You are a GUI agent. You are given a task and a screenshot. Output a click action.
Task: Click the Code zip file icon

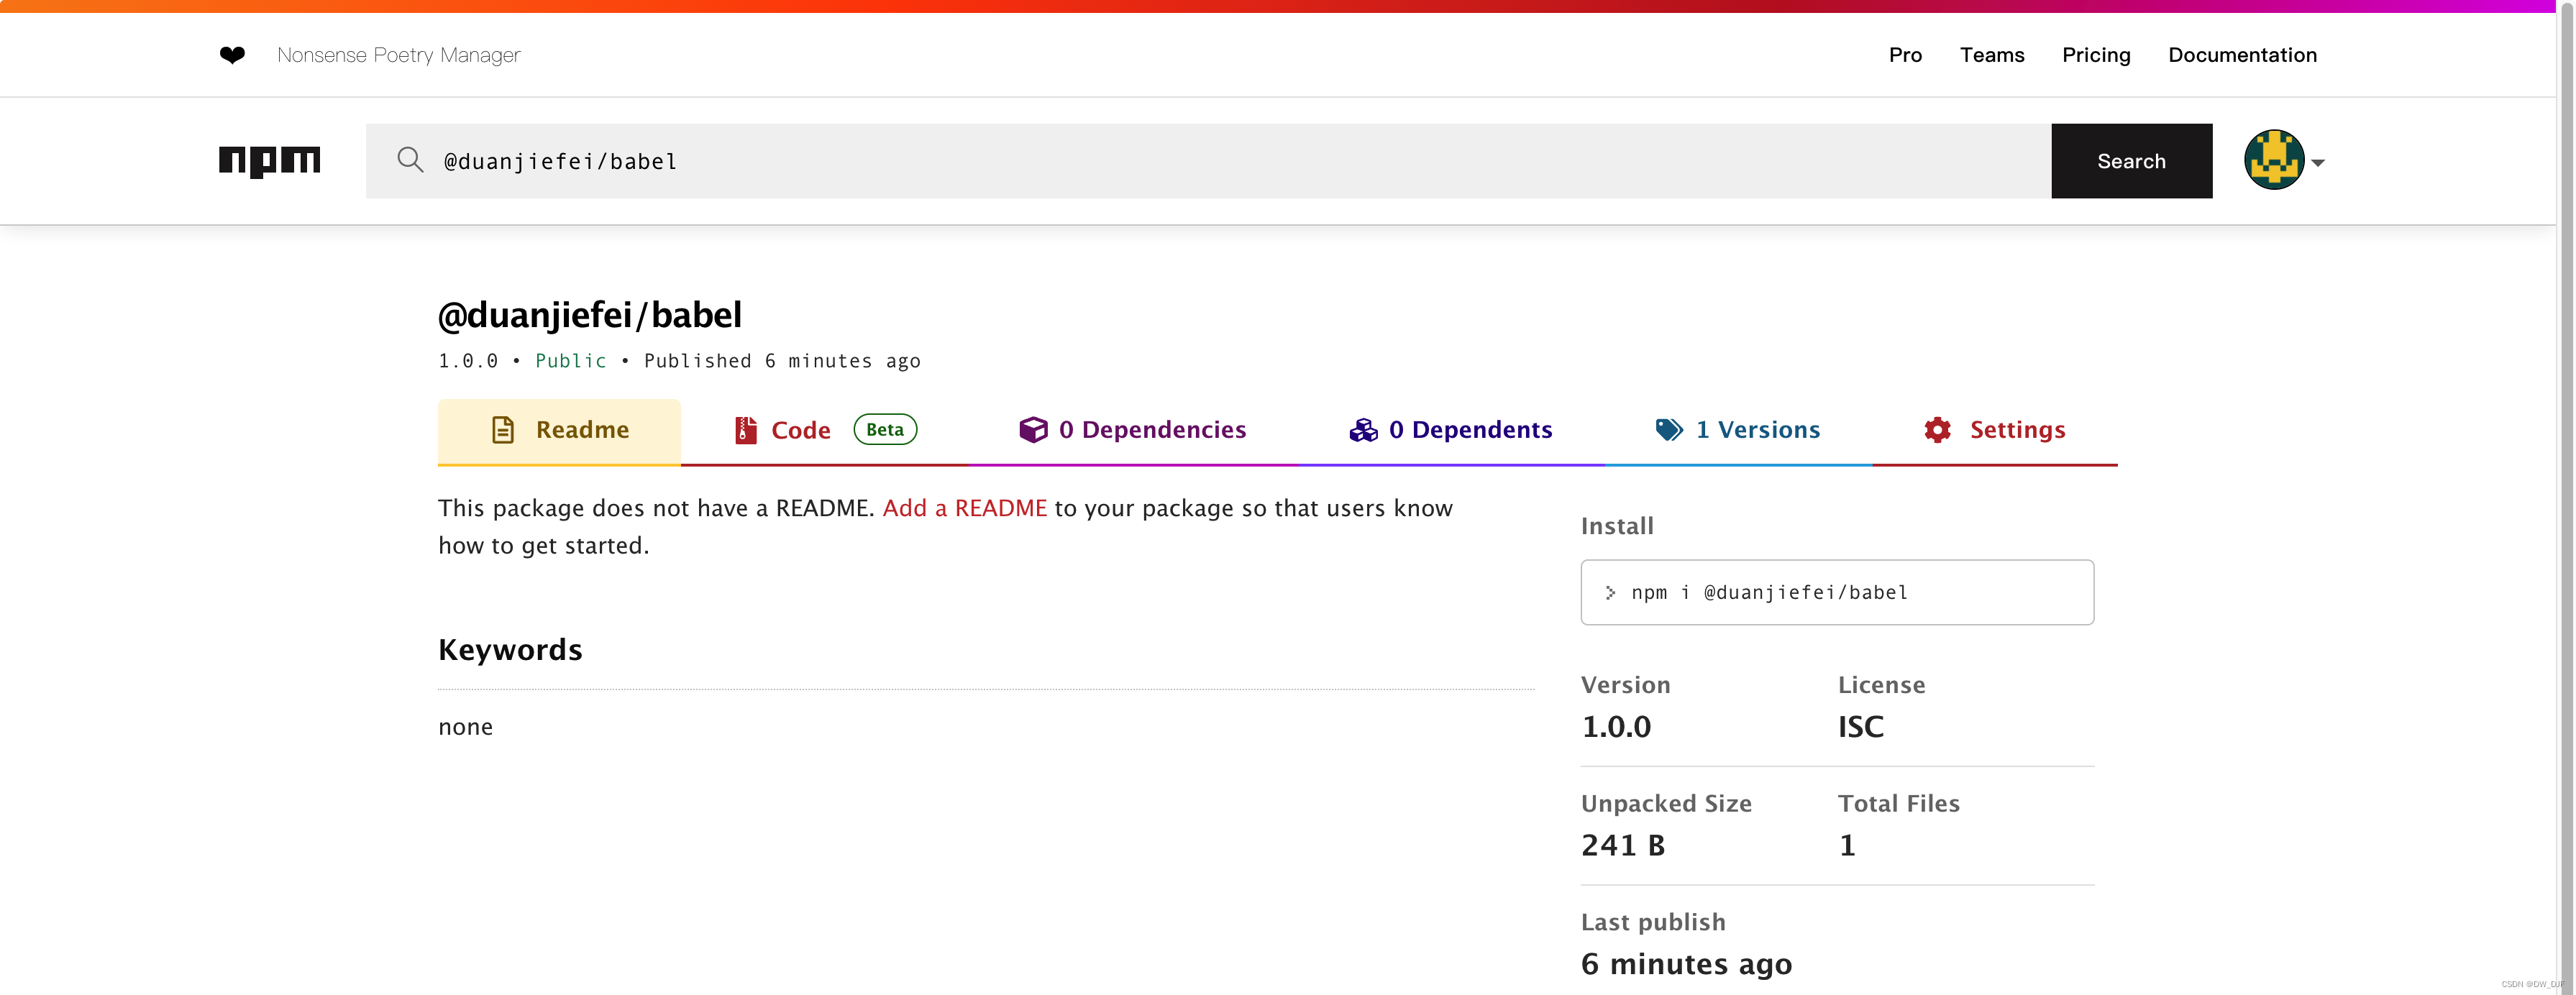pos(745,430)
